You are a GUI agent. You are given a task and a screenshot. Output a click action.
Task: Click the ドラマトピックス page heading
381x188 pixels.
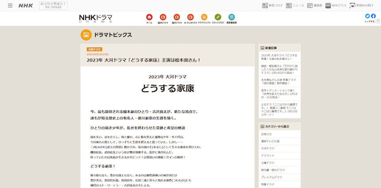tap(113, 35)
